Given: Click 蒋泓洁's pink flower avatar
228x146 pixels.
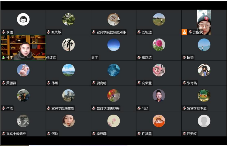Looking at the screenshot, I should pyautogui.click(x=159, y=45).
